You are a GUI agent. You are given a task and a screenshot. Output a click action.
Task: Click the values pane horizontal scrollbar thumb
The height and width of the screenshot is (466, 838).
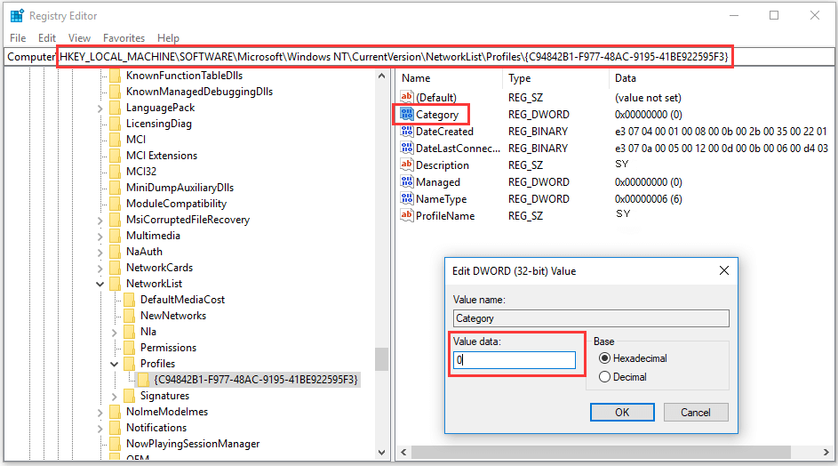[x=601, y=453]
